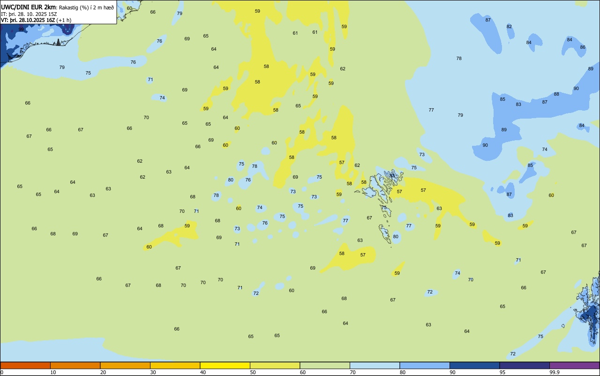600x376 pixels.
Task: Pick the 95–99.9 navy legend swatch
Action: coord(525,365)
